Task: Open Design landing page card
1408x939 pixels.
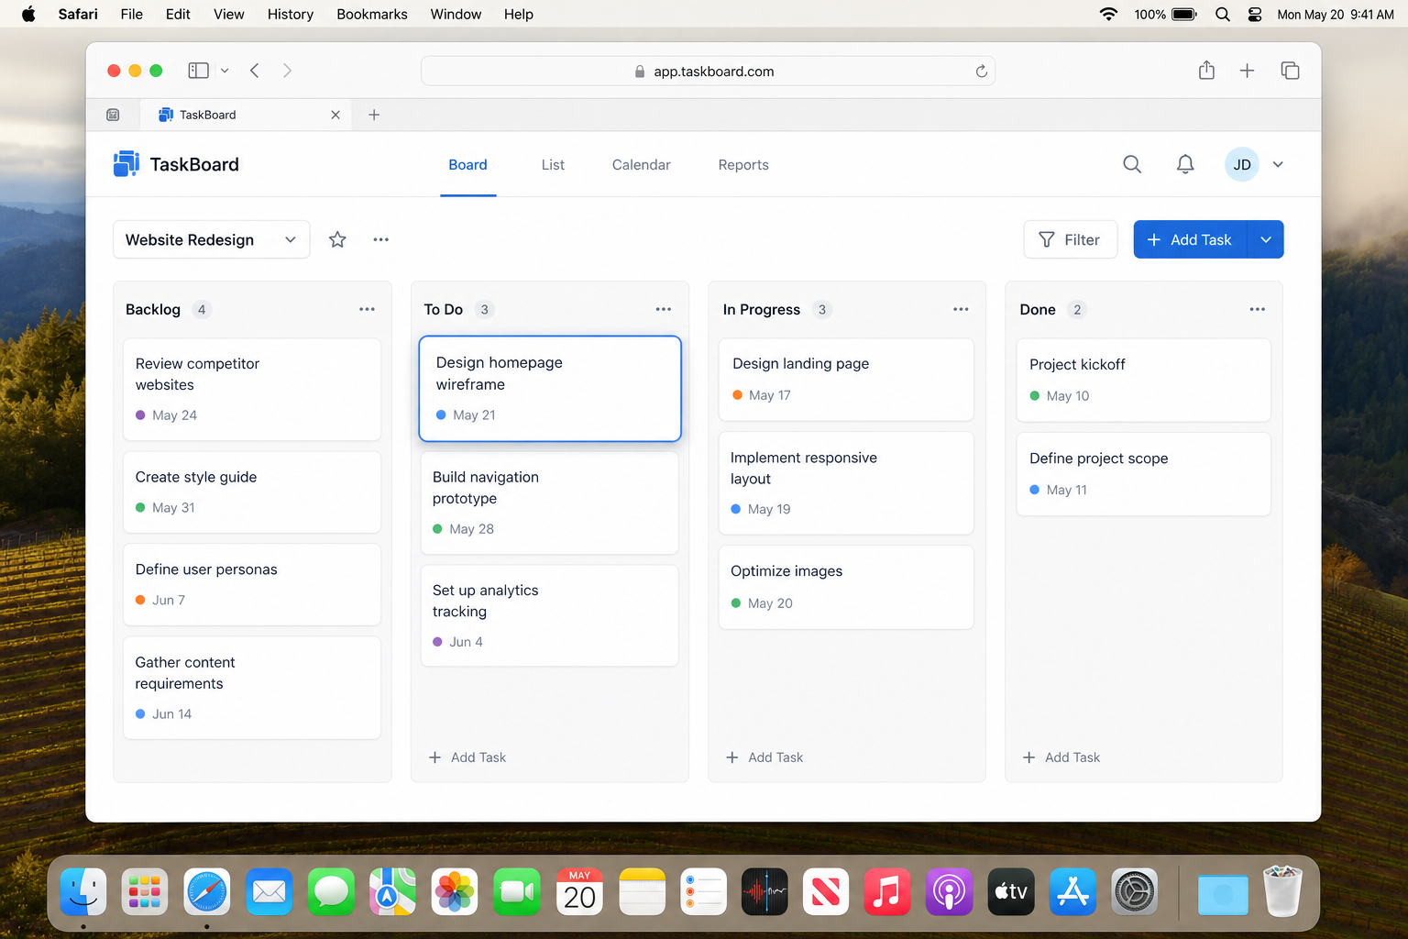Action: pyautogui.click(x=846, y=380)
